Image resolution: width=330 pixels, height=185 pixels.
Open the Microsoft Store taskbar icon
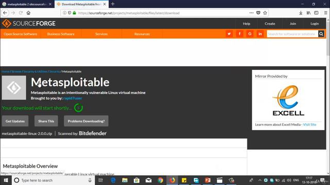137,180
